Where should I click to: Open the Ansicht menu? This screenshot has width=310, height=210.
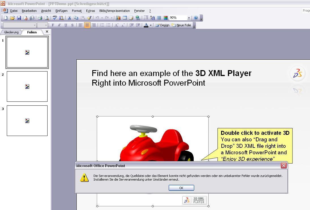46,11
